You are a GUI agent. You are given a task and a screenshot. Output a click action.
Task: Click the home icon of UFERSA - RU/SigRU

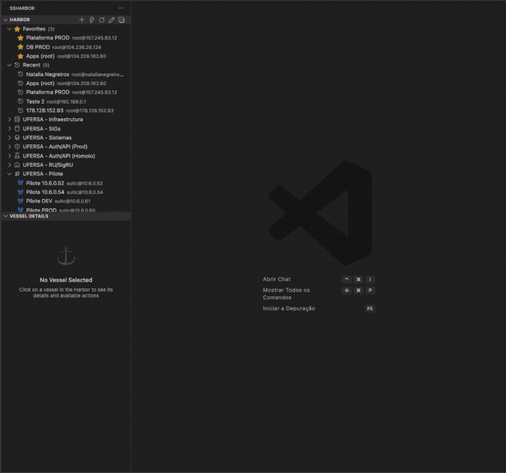(x=18, y=165)
